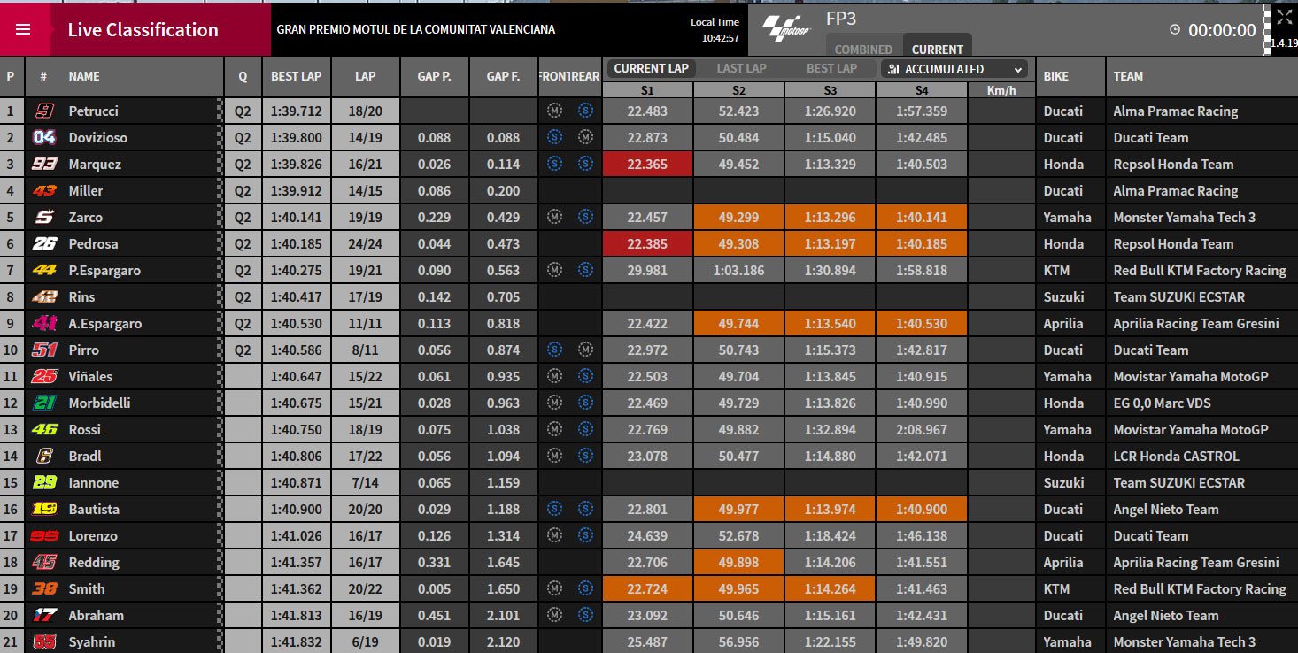Image resolution: width=1298 pixels, height=653 pixels.
Task: Select the Zarco rider row name
Action: [x=86, y=217]
